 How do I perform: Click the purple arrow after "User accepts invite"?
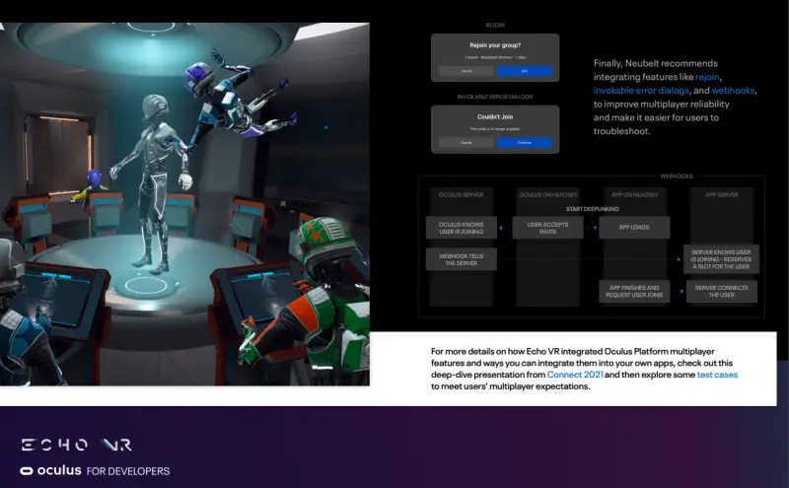point(595,228)
